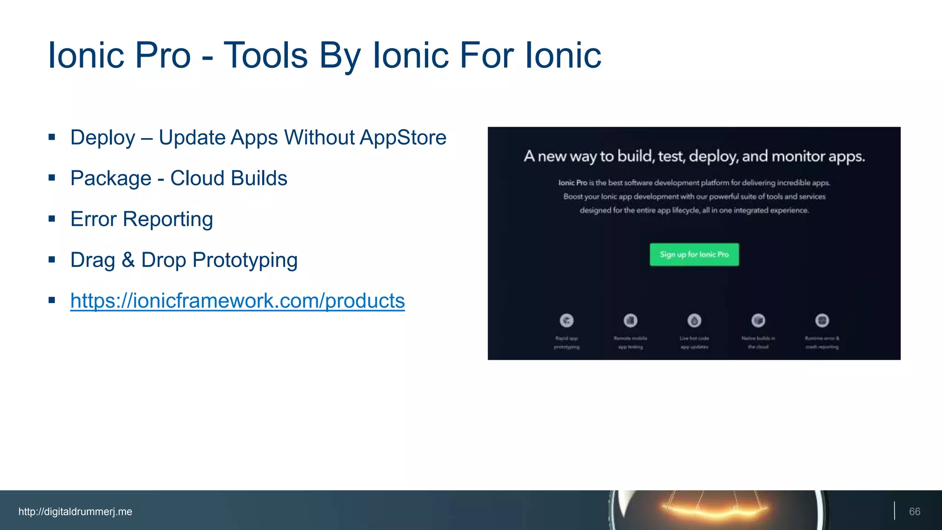
Task: Click the Native builds in the cloud caption
Action: [758, 343]
